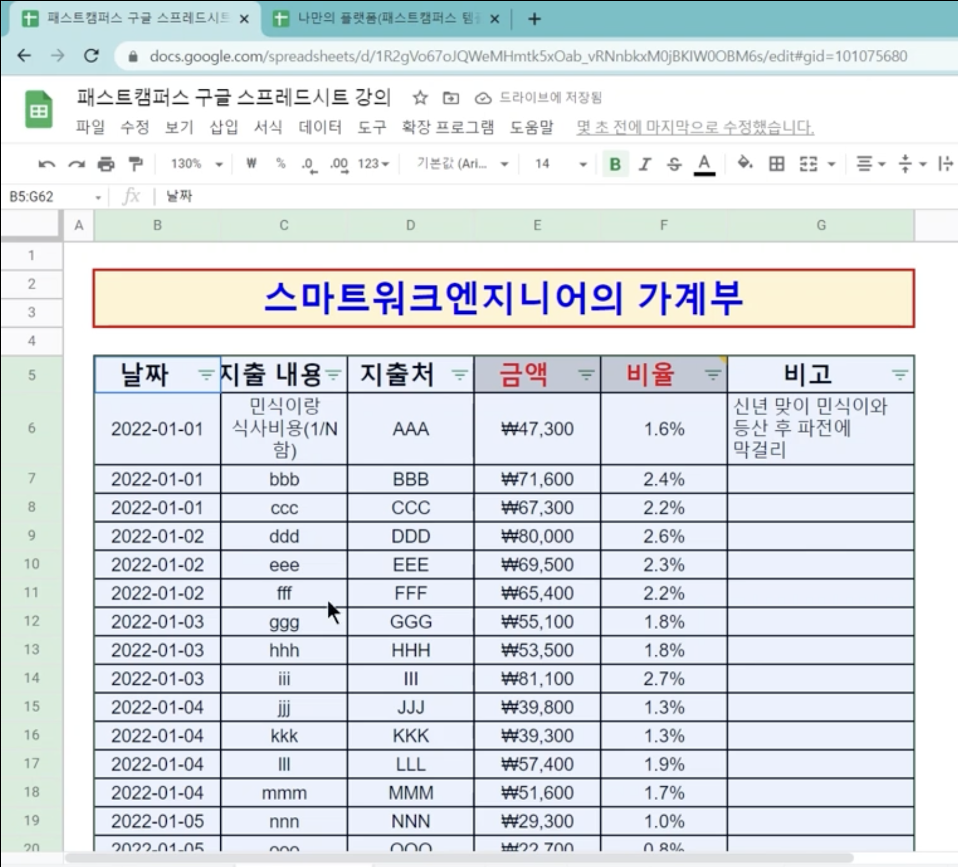Select cell with ₩80,000
Screen dimensions: 958x867
[537, 536]
